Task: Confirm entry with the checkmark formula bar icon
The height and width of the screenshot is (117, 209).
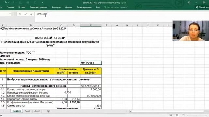Action: click(x=25, y=14)
